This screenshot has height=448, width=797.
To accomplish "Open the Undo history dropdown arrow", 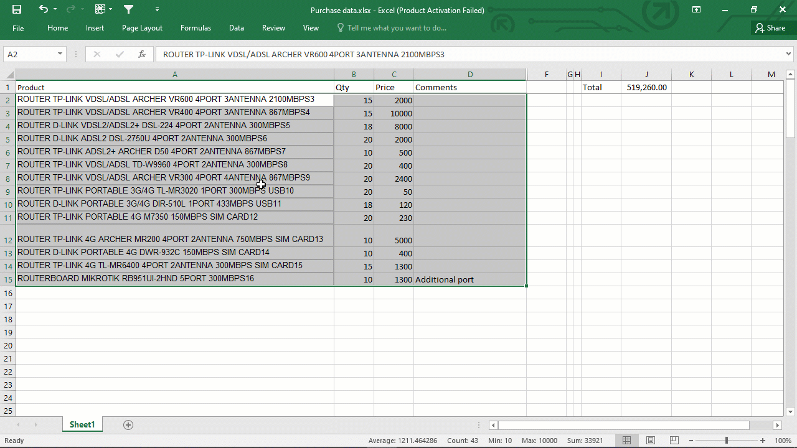I will (x=55, y=9).
